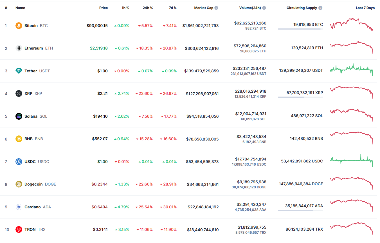Viewport: 380px width, 243px height.
Task: Sort the table by Price column
Action: [x=104, y=8]
